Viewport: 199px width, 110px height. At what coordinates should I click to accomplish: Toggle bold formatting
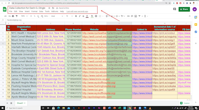[x=76, y=16]
